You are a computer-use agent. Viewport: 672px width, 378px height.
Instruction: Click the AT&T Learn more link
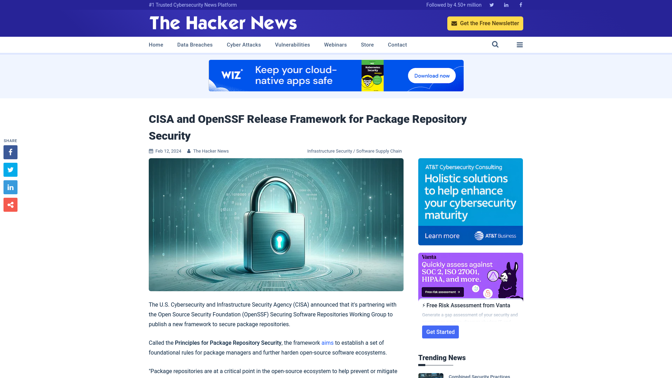tap(441, 236)
